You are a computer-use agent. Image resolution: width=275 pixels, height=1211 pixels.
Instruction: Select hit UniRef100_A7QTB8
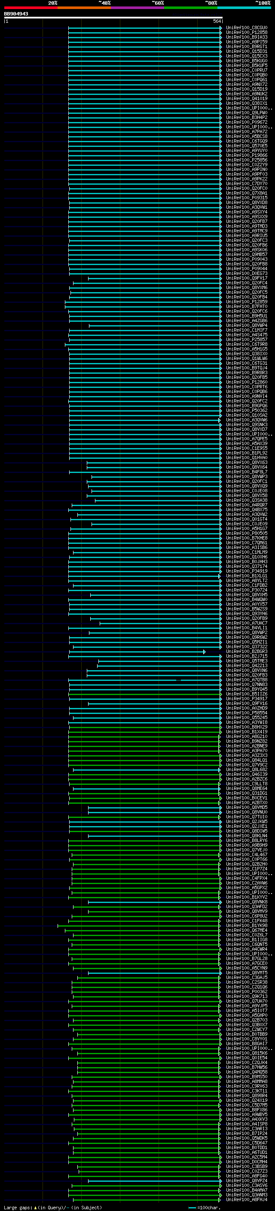click(x=246, y=680)
